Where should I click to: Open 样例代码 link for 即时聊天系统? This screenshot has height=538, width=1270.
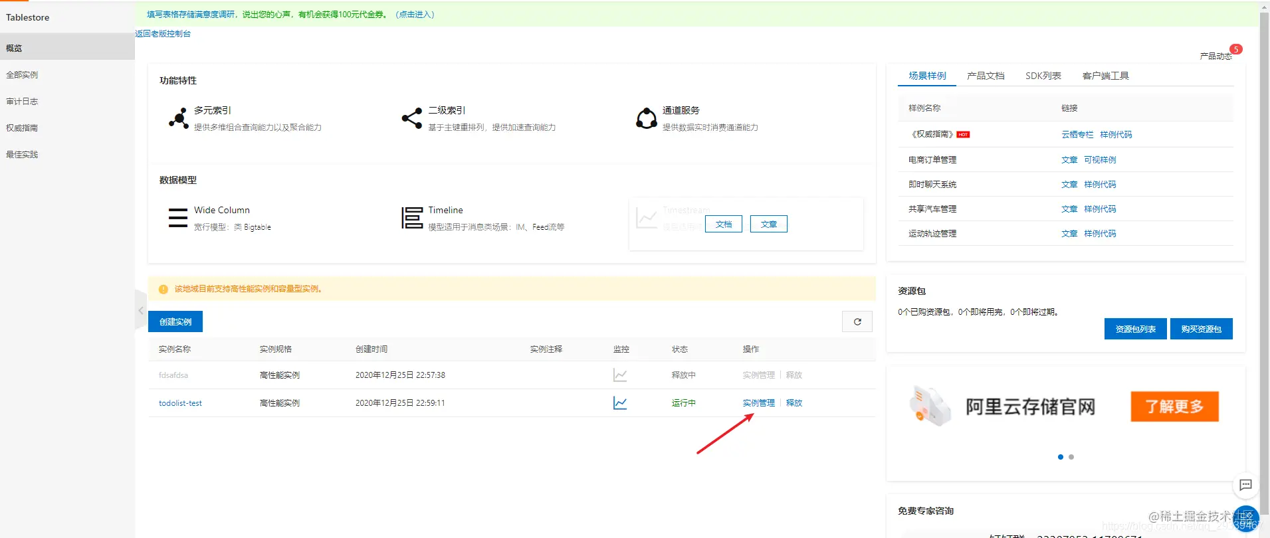coord(1100,184)
